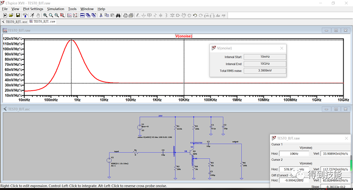Click the .noise directive text in schematic

(x=155, y=137)
